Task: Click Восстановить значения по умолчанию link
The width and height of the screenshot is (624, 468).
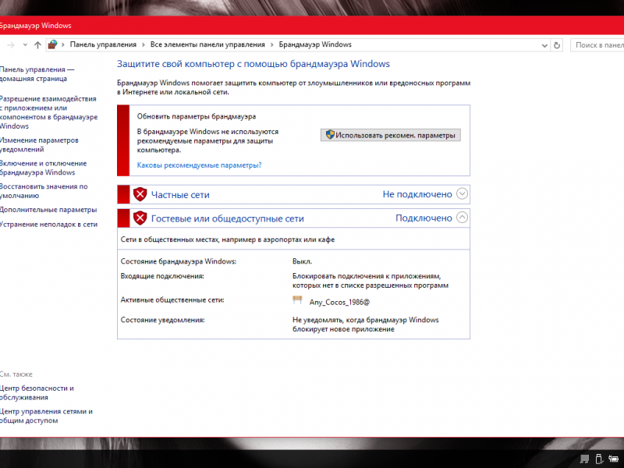Action: 44,191
